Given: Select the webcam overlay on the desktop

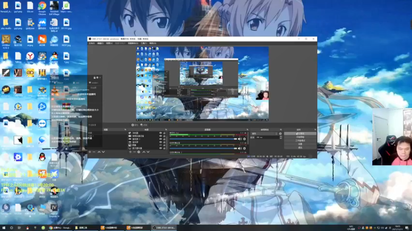Looking at the screenshot, I should (x=392, y=137).
